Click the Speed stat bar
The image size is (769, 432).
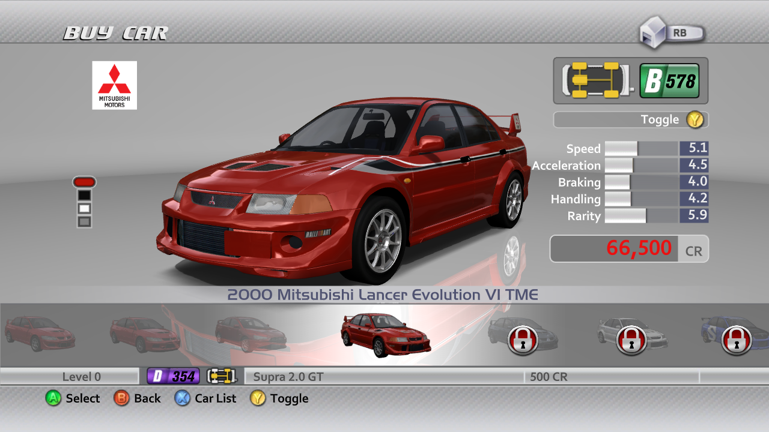click(x=642, y=149)
